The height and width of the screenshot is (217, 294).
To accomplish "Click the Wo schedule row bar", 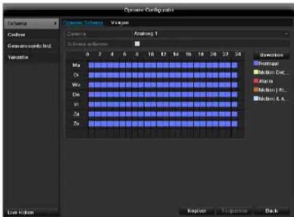I will pos(163,85).
